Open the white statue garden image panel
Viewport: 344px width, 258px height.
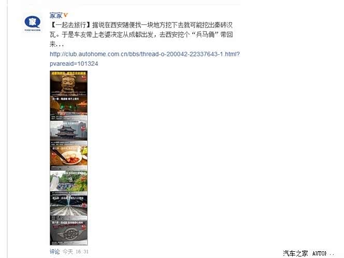coord(69,181)
